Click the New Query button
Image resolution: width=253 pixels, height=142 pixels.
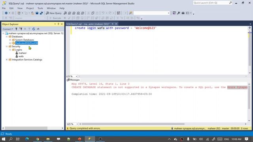pos(54,13)
